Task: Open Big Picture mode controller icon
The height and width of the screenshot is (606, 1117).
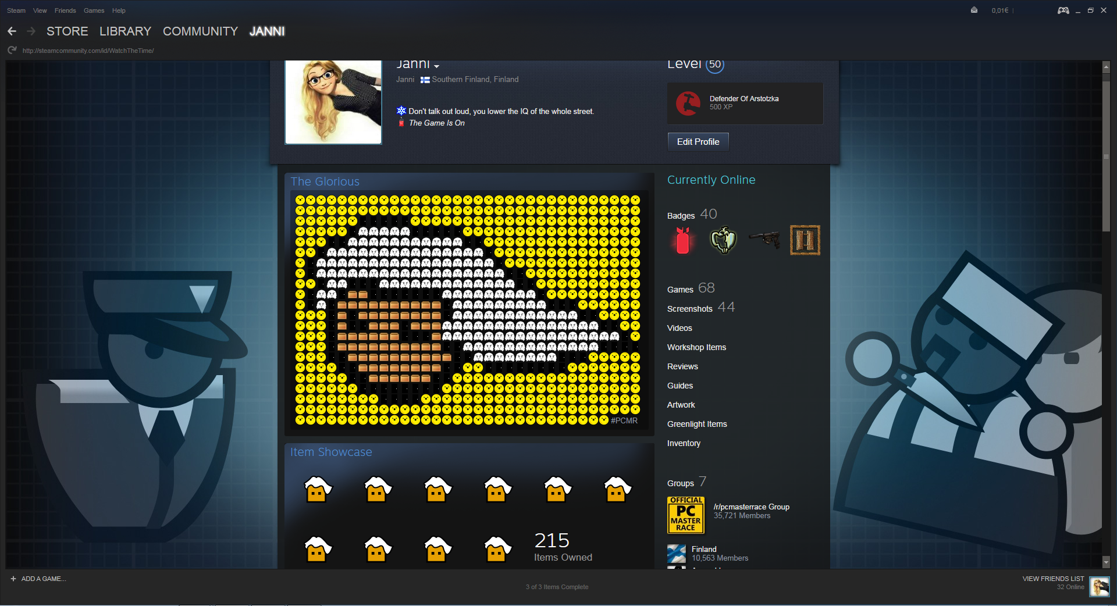Action: [1063, 10]
